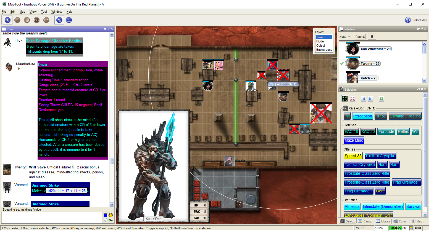The width and height of the screenshot is (429, 231).
Task: Click Select All green arrows icon
Action: coord(344,99)
